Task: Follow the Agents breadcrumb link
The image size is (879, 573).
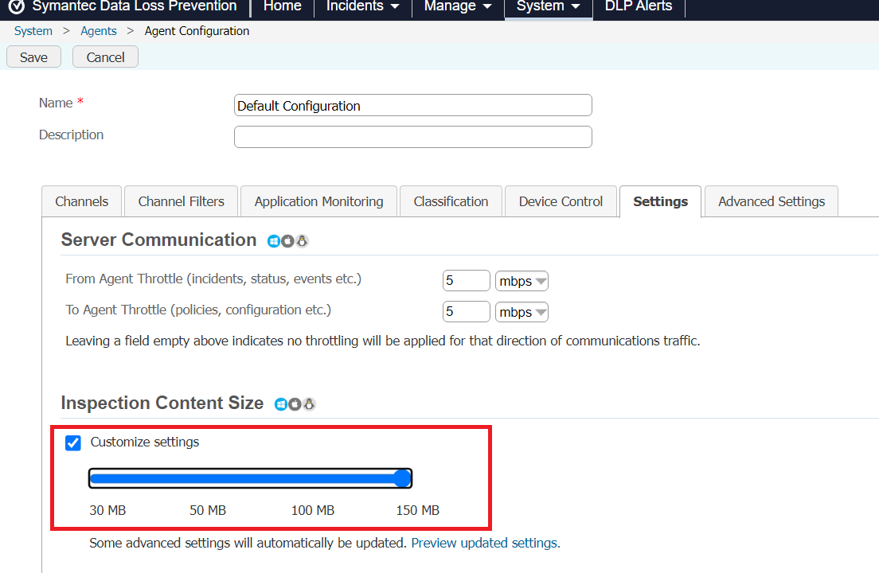Action: [x=99, y=31]
